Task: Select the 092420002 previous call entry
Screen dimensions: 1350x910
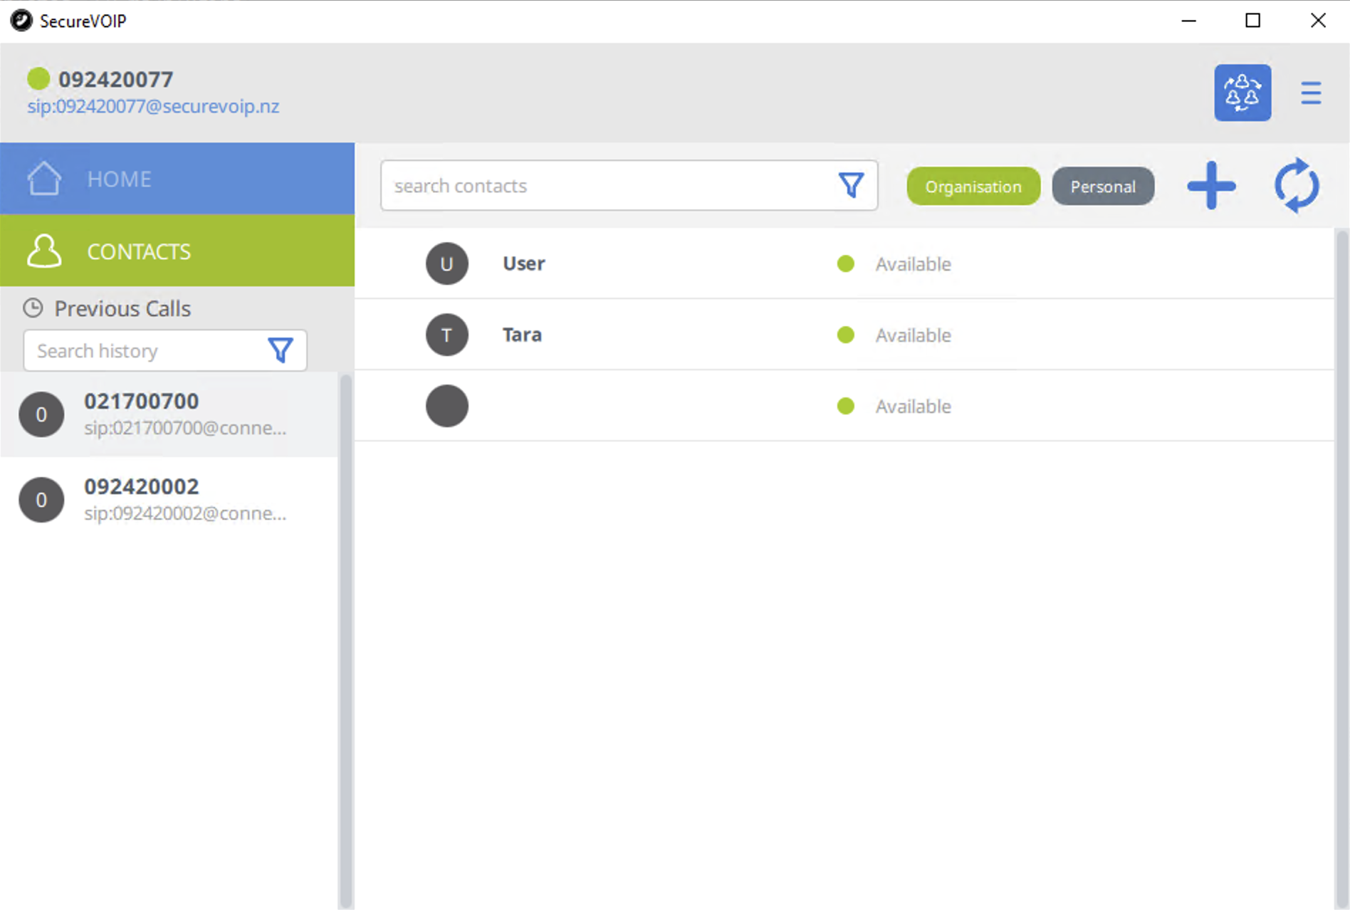Action: (x=169, y=500)
